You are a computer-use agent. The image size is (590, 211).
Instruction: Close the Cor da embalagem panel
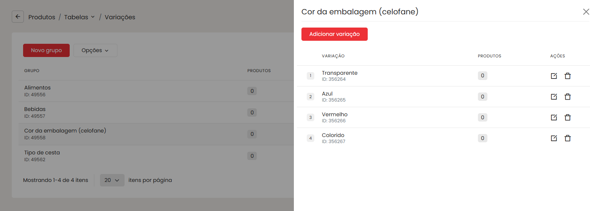tap(586, 12)
